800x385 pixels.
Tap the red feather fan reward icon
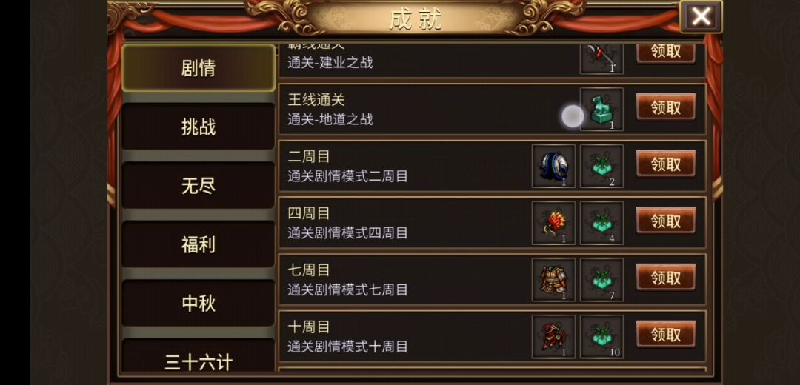(553, 223)
